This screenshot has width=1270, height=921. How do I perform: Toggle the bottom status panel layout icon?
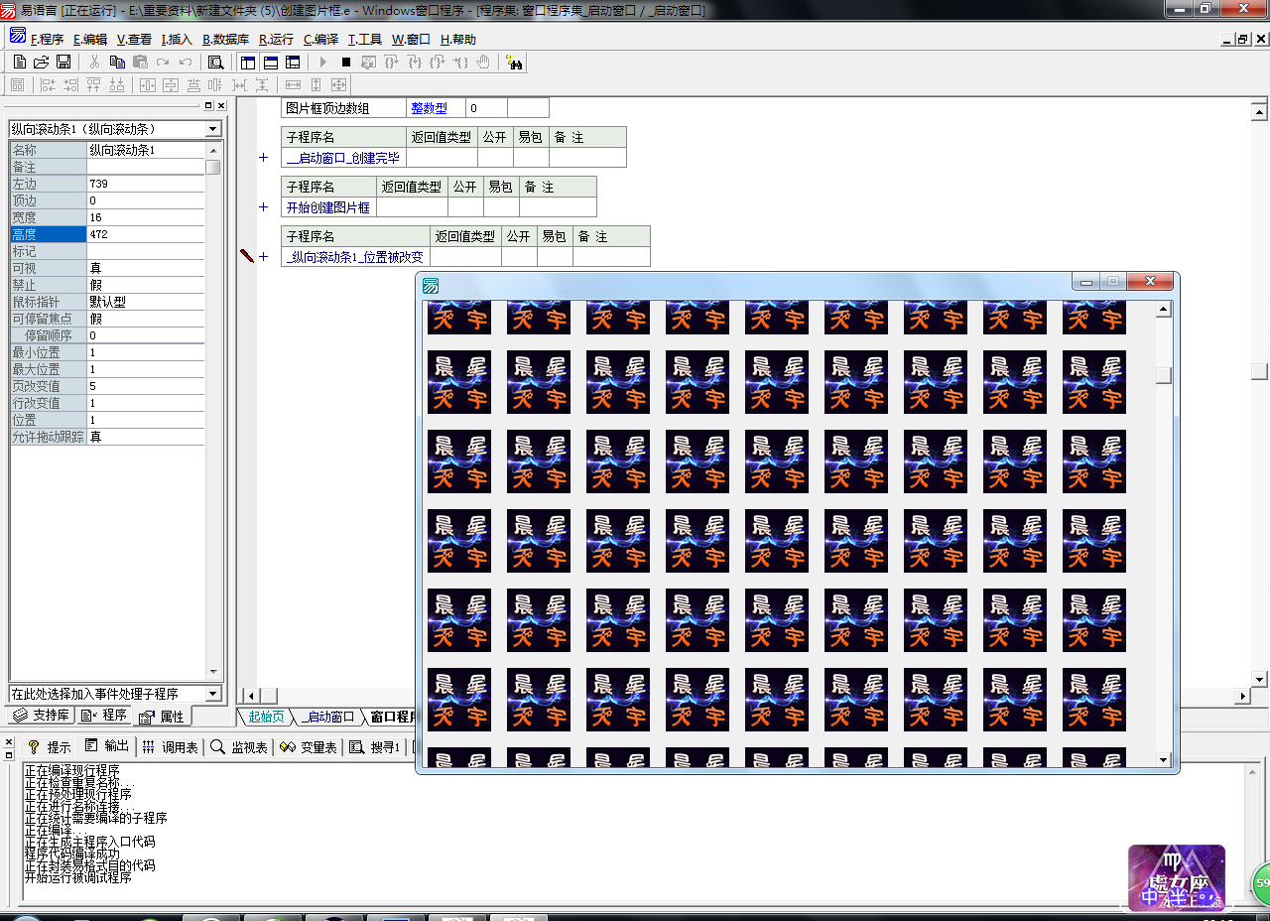270,62
